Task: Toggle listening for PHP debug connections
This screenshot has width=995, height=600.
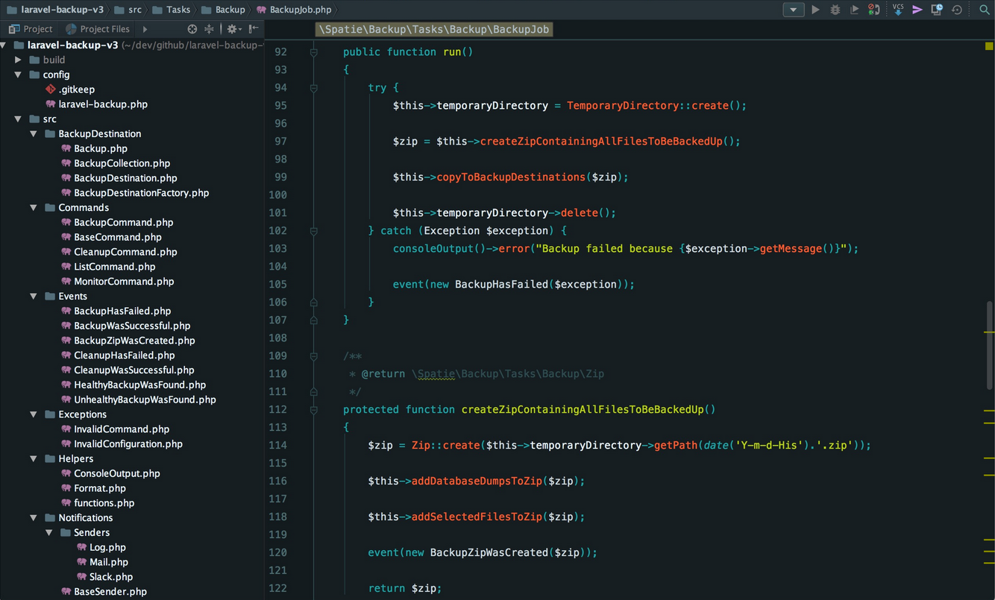Action: 873,10
